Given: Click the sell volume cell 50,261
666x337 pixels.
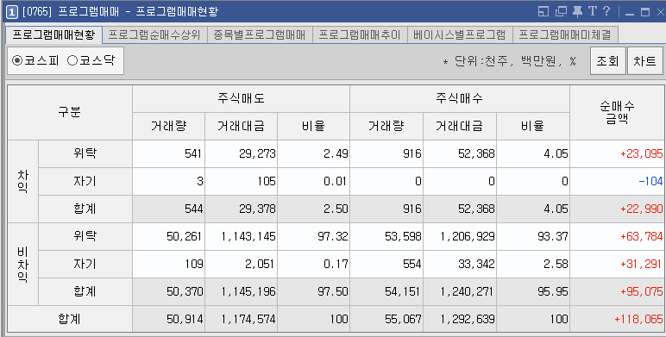Looking at the screenshot, I should 168,236.
